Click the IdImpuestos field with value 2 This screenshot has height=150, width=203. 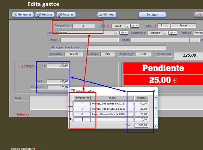click(84, 26)
